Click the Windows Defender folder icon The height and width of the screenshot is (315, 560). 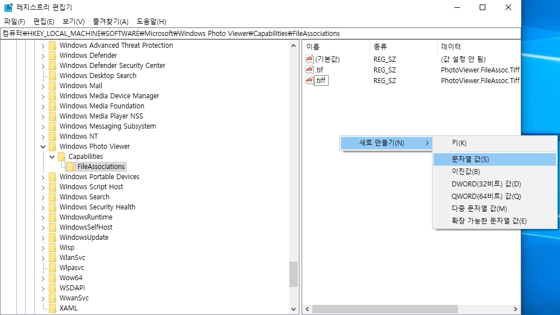(52, 56)
